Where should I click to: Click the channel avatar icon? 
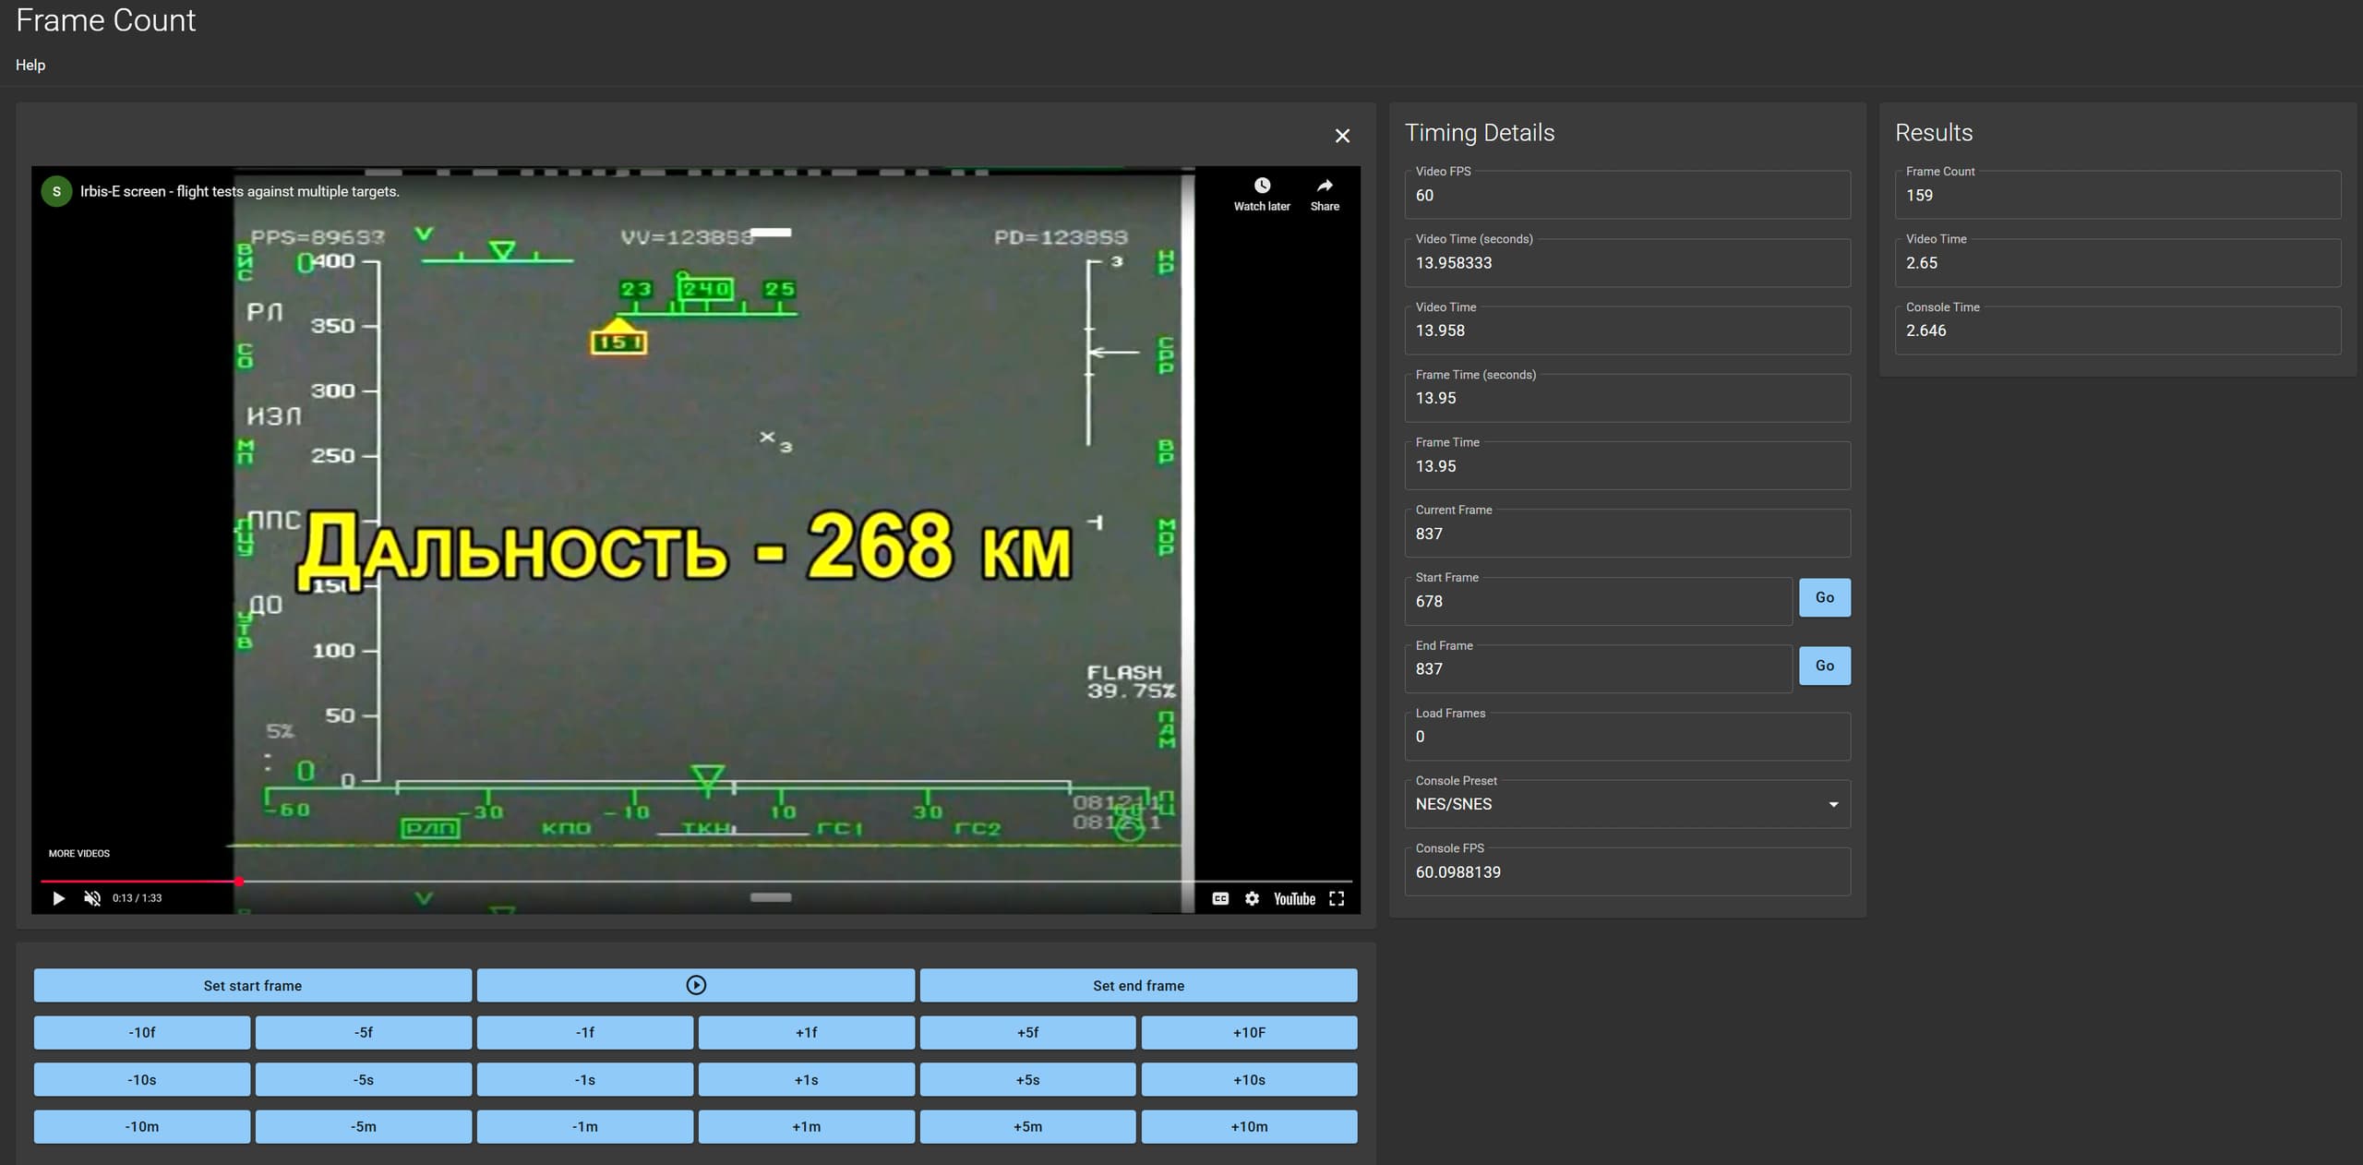coord(56,191)
